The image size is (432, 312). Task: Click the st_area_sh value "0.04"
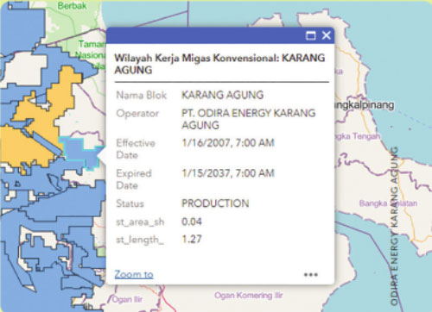point(192,222)
